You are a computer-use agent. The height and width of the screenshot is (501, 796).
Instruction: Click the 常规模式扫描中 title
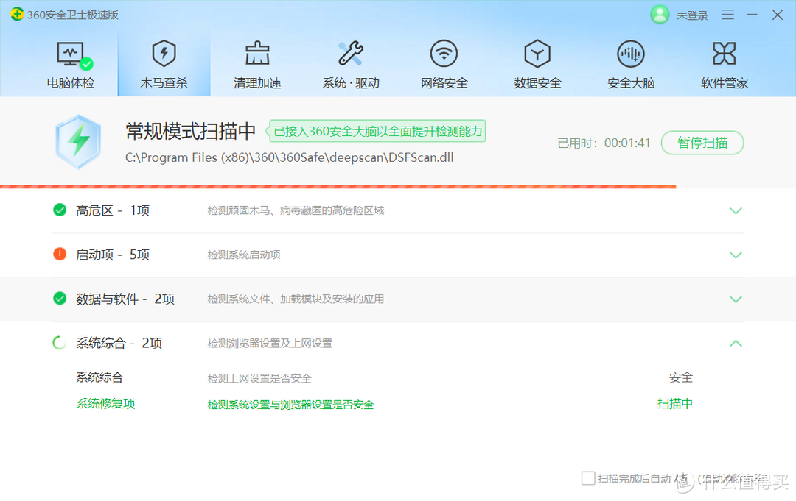point(190,131)
